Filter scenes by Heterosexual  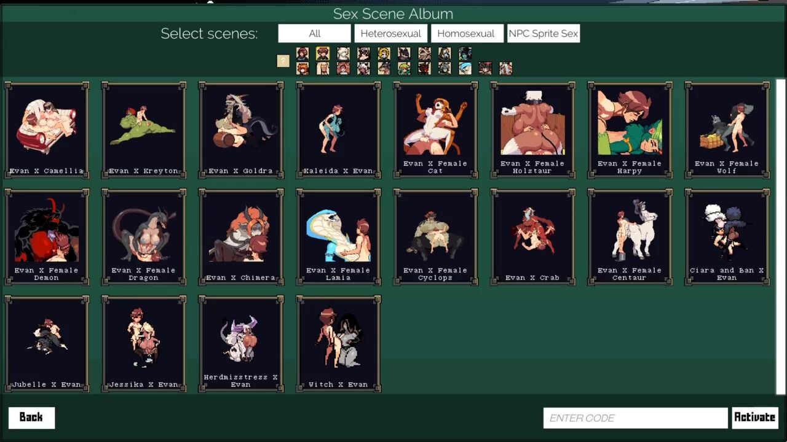click(390, 34)
